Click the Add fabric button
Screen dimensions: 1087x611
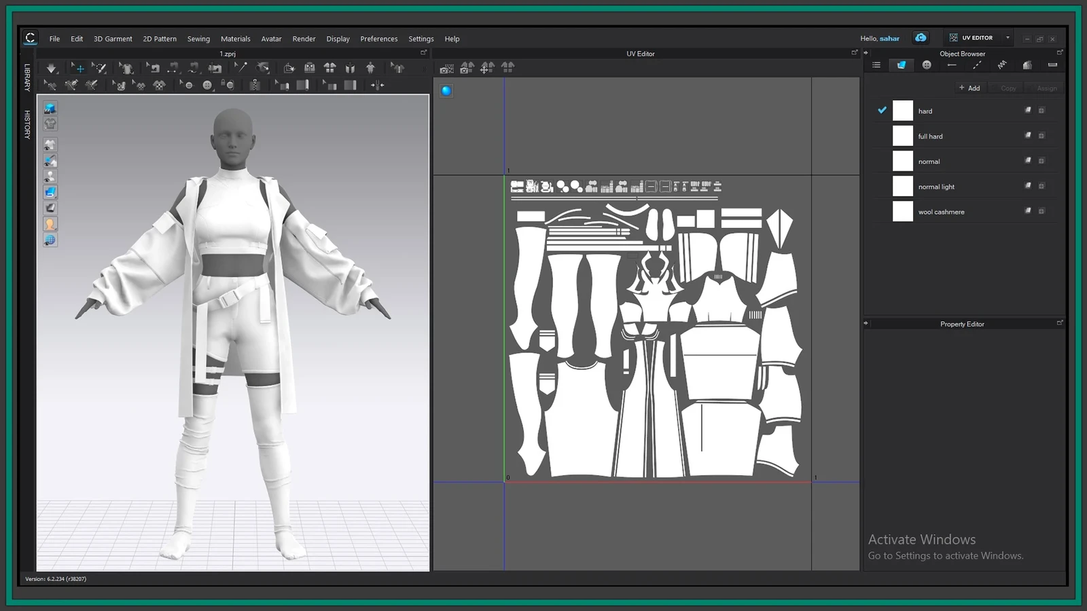click(969, 88)
